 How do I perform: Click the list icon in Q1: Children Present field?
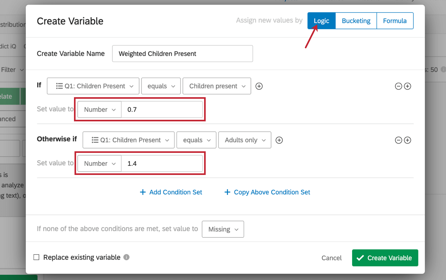pos(59,86)
